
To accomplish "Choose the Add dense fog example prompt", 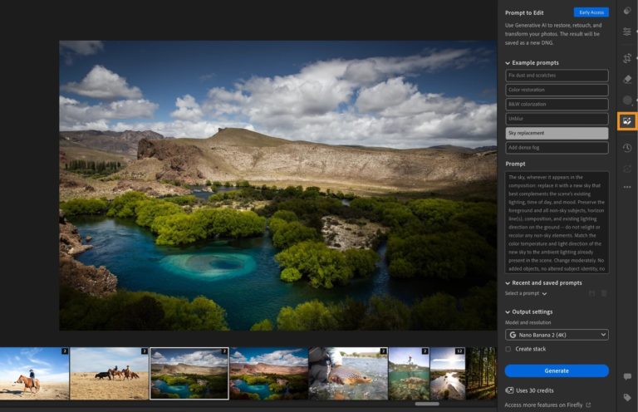I will (557, 148).
